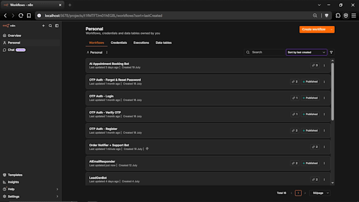Open actions menu for OTP Auth - Login
The height and width of the screenshot is (202, 359).
[x=324, y=98]
